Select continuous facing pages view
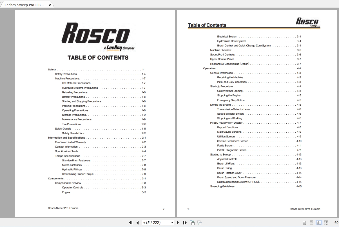339x227 pixels. click(x=326, y=222)
